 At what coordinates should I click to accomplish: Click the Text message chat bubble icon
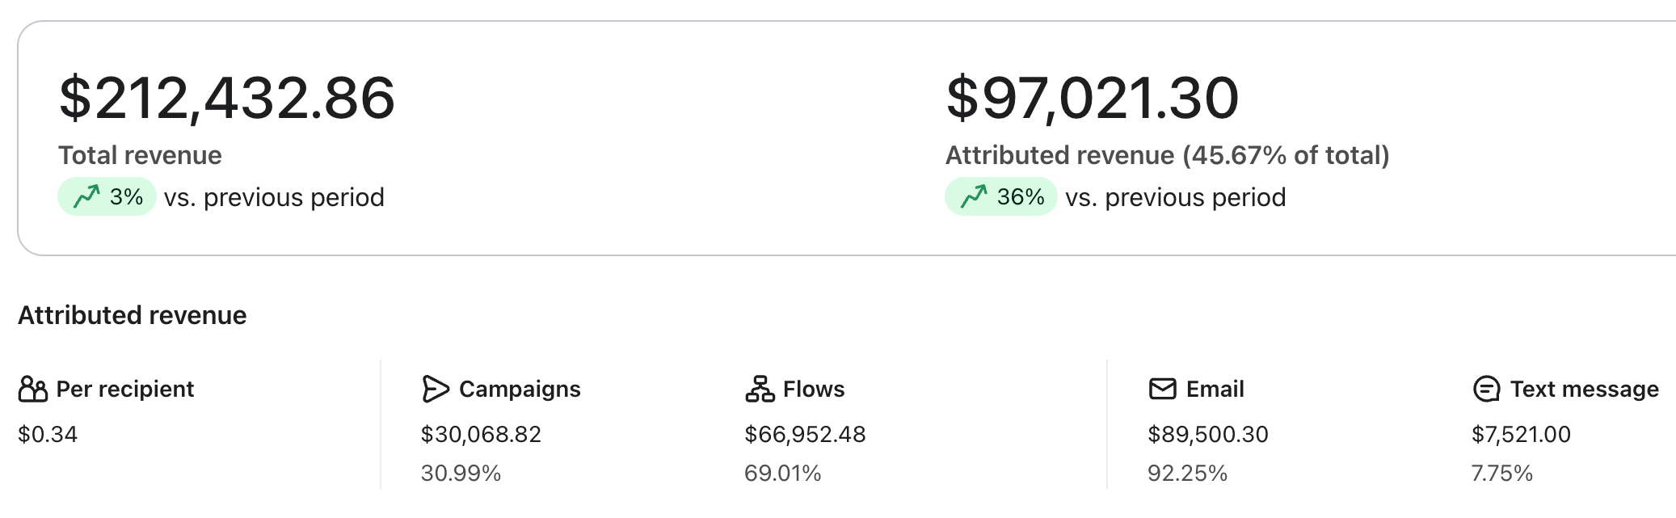point(1486,390)
